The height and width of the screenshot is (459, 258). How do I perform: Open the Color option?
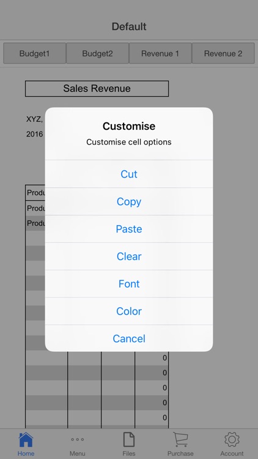click(x=129, y=311)
